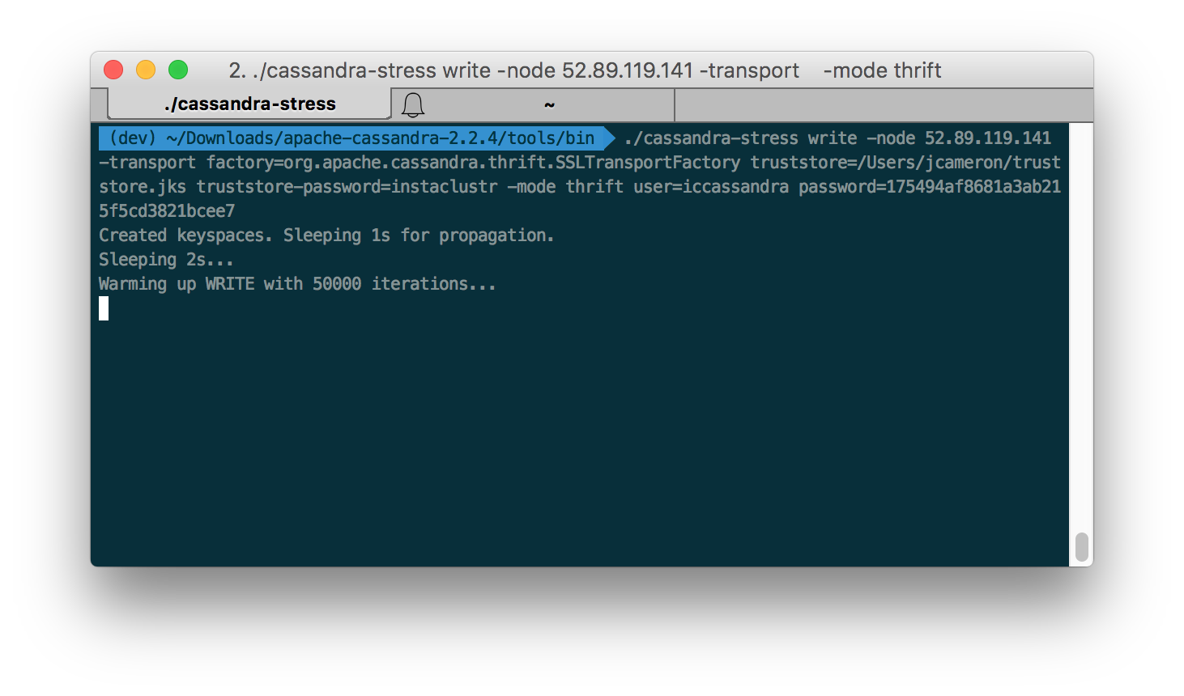Image resolution: width=1184 pixels, height=696 pixels.
Task: Click the scrollbar thumb at terminal's right edge
Action: (x=1081, y=547)
